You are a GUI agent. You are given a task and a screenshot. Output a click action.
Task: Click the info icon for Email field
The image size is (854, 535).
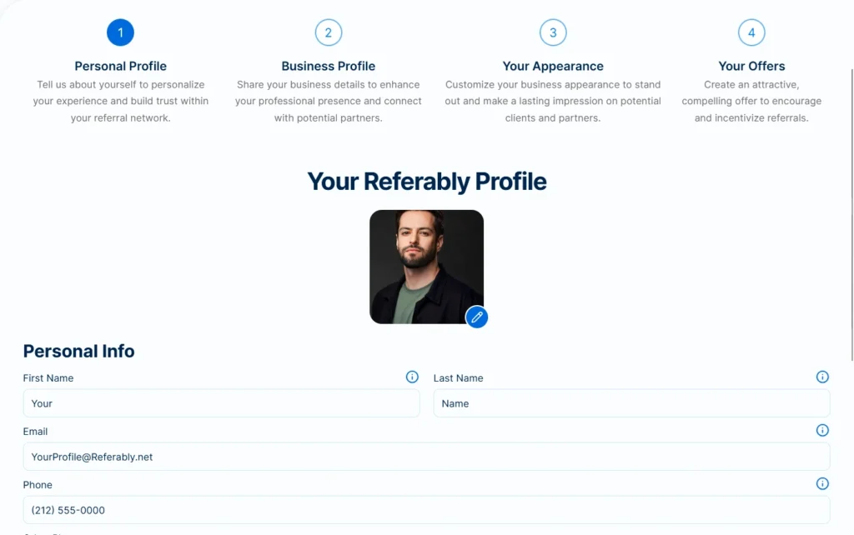(822, 430)
